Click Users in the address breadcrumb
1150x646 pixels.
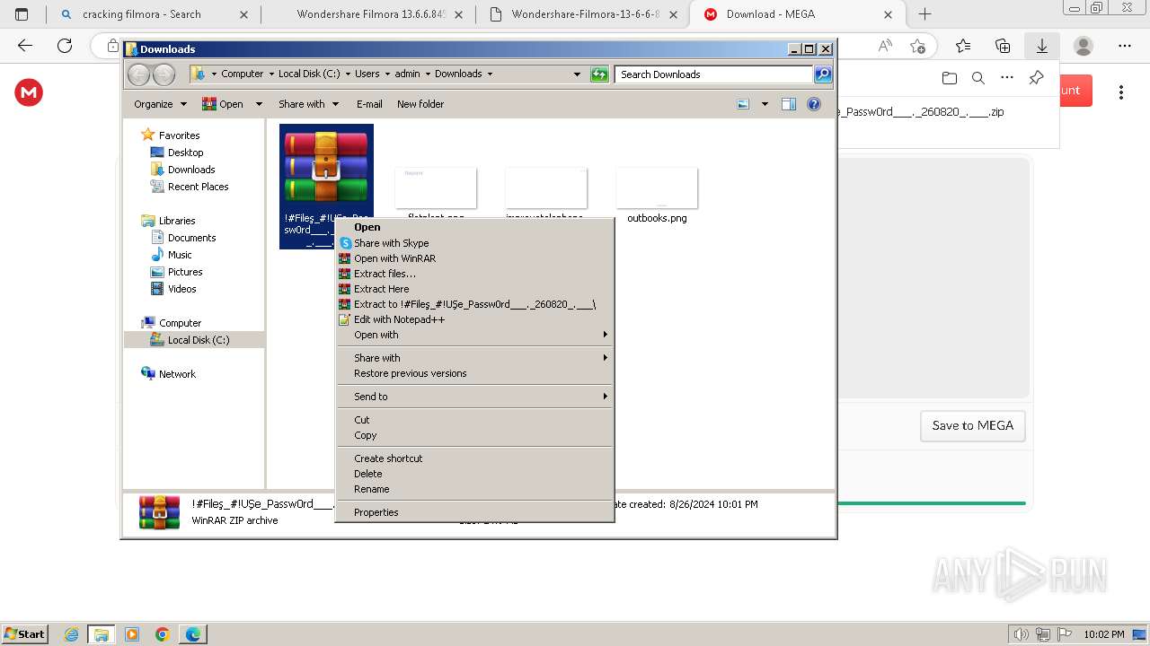click(367, 74)
